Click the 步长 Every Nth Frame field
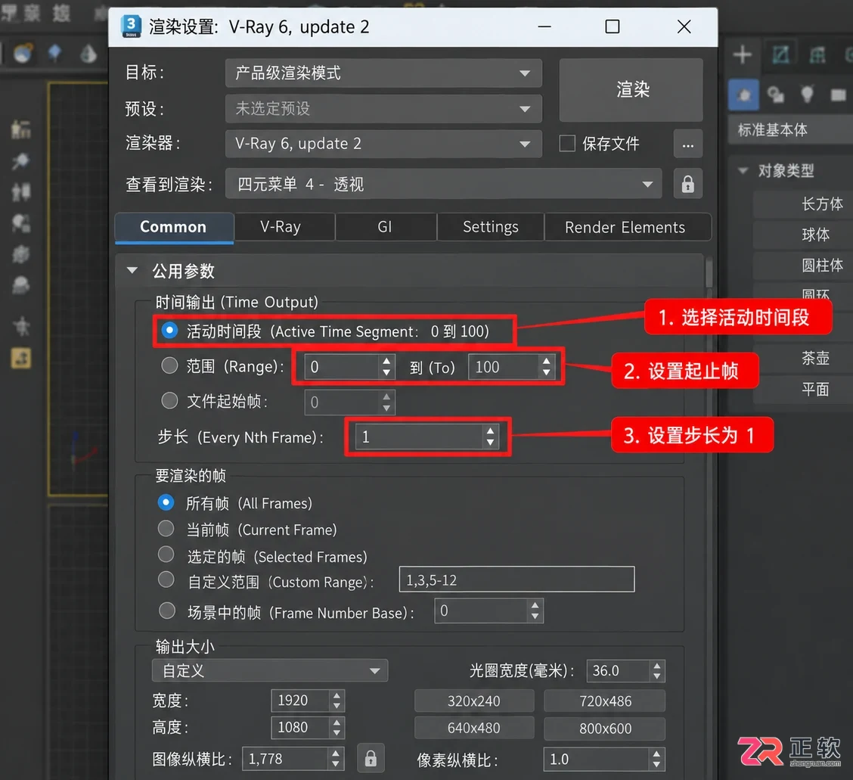853x780 pixels. click(419, 437)
